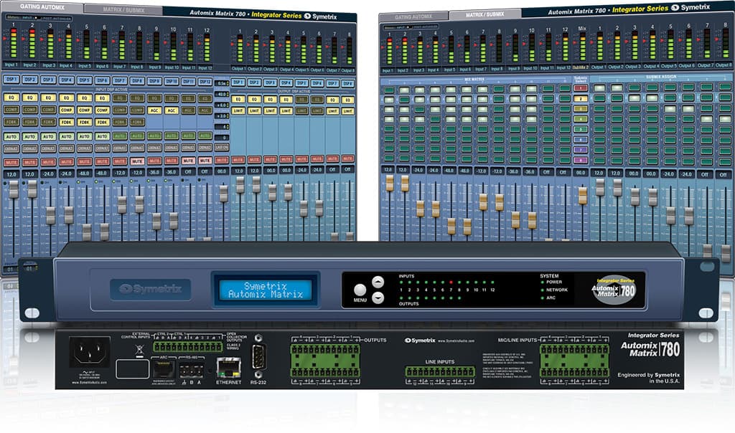Adjust the -40.0 threshold stepper
The width and height of the screenshot is (735, 433).
222,95
